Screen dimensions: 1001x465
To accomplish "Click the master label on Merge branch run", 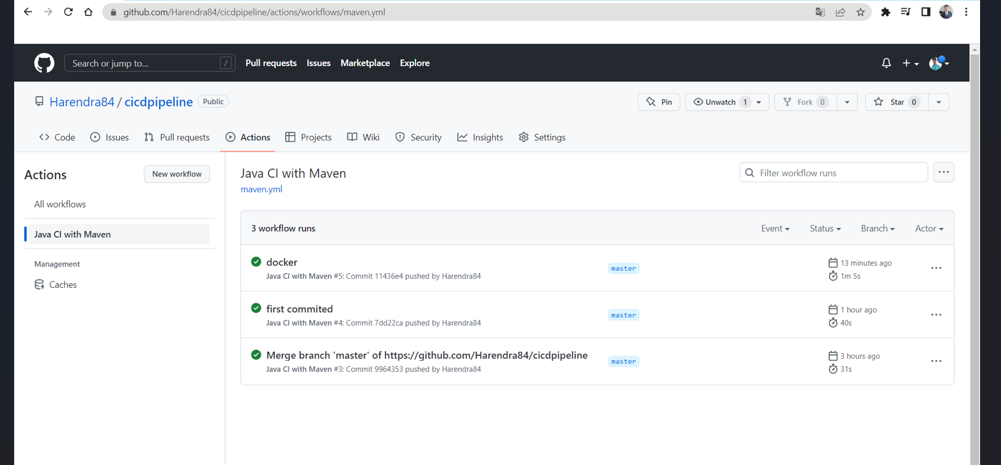I will tap(624, 361).
